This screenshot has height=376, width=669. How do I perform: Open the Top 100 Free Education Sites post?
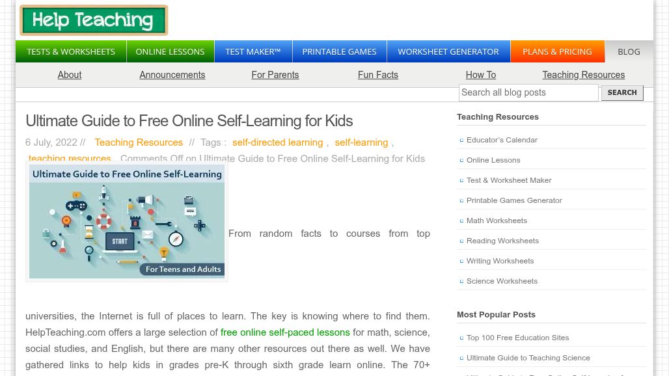pos(517,338)
